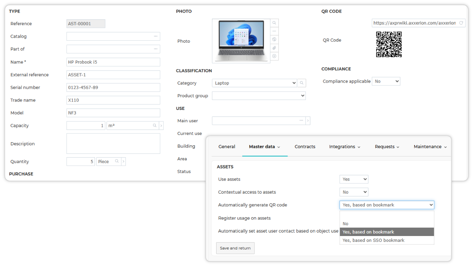
Task: Search the Capacity unit field
Action: (x=155, y=125)
